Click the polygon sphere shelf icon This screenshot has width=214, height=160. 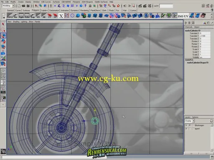78,16
